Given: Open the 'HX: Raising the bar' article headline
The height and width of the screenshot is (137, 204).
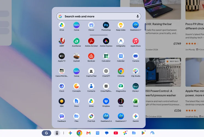Looking at the screenshot, I should [x=158, y=24].
